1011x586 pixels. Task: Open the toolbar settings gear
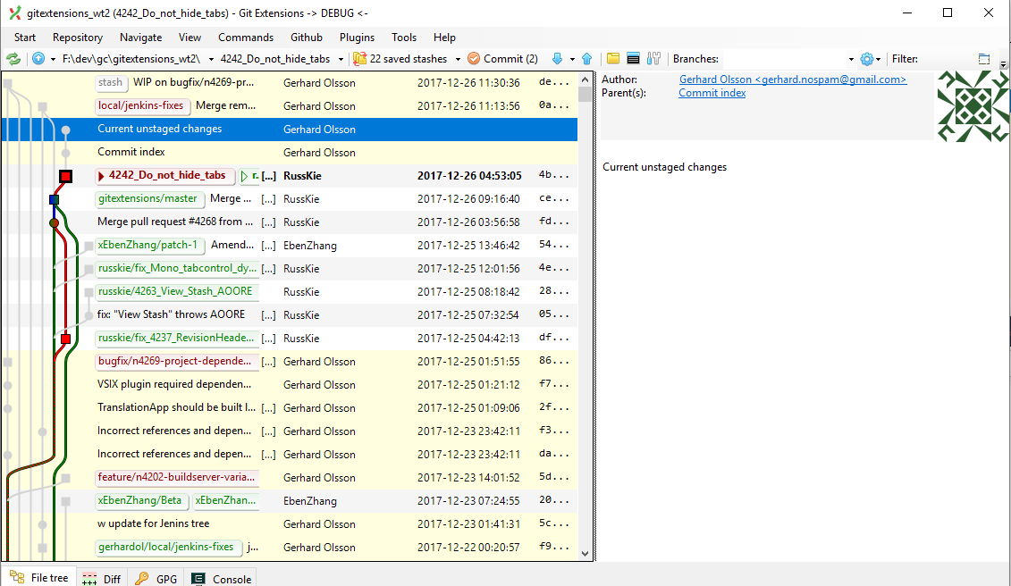(x=865, y=58)
